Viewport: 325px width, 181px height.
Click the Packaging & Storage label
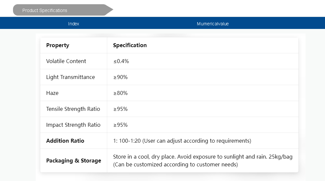click(x=73, y=161)
